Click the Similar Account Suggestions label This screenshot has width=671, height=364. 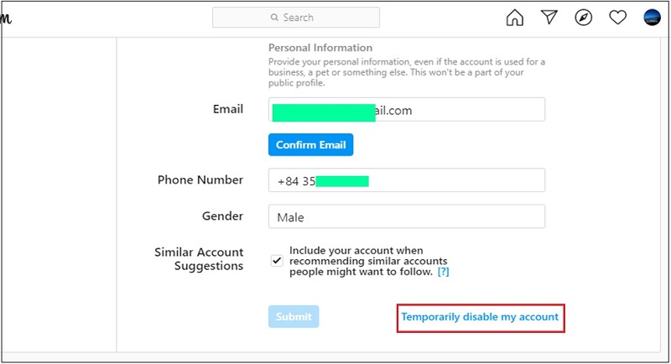tap(199, 259)
